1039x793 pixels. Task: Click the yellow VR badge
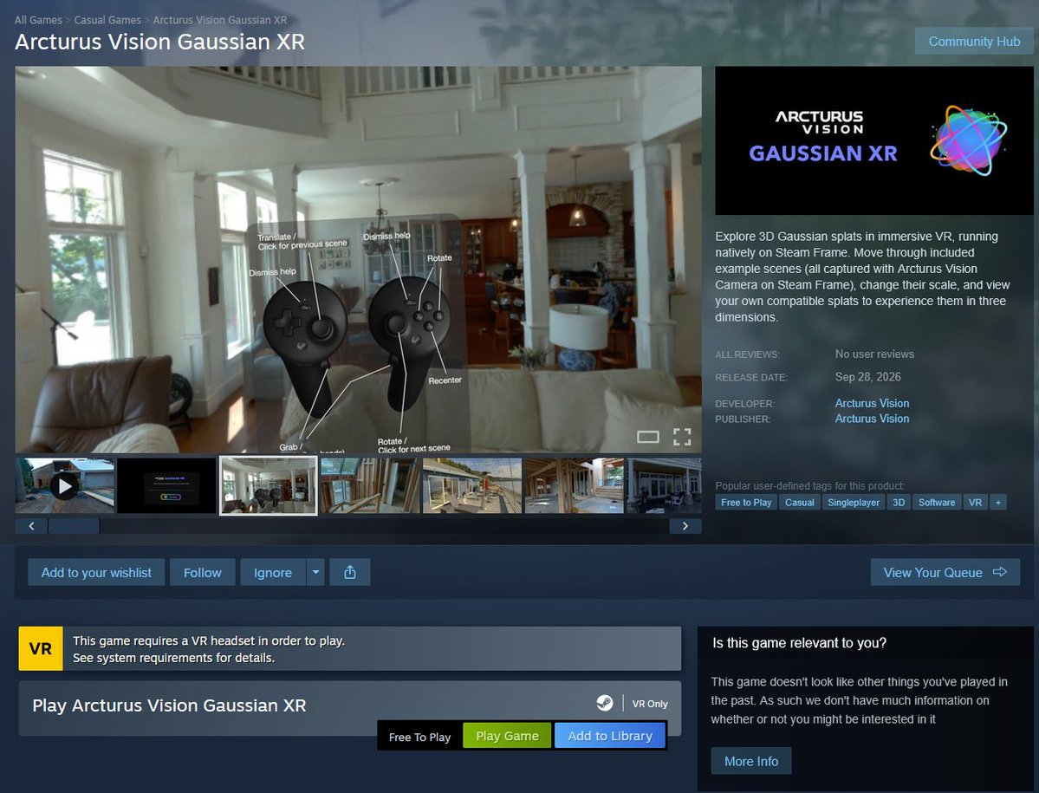click(41, 648)
